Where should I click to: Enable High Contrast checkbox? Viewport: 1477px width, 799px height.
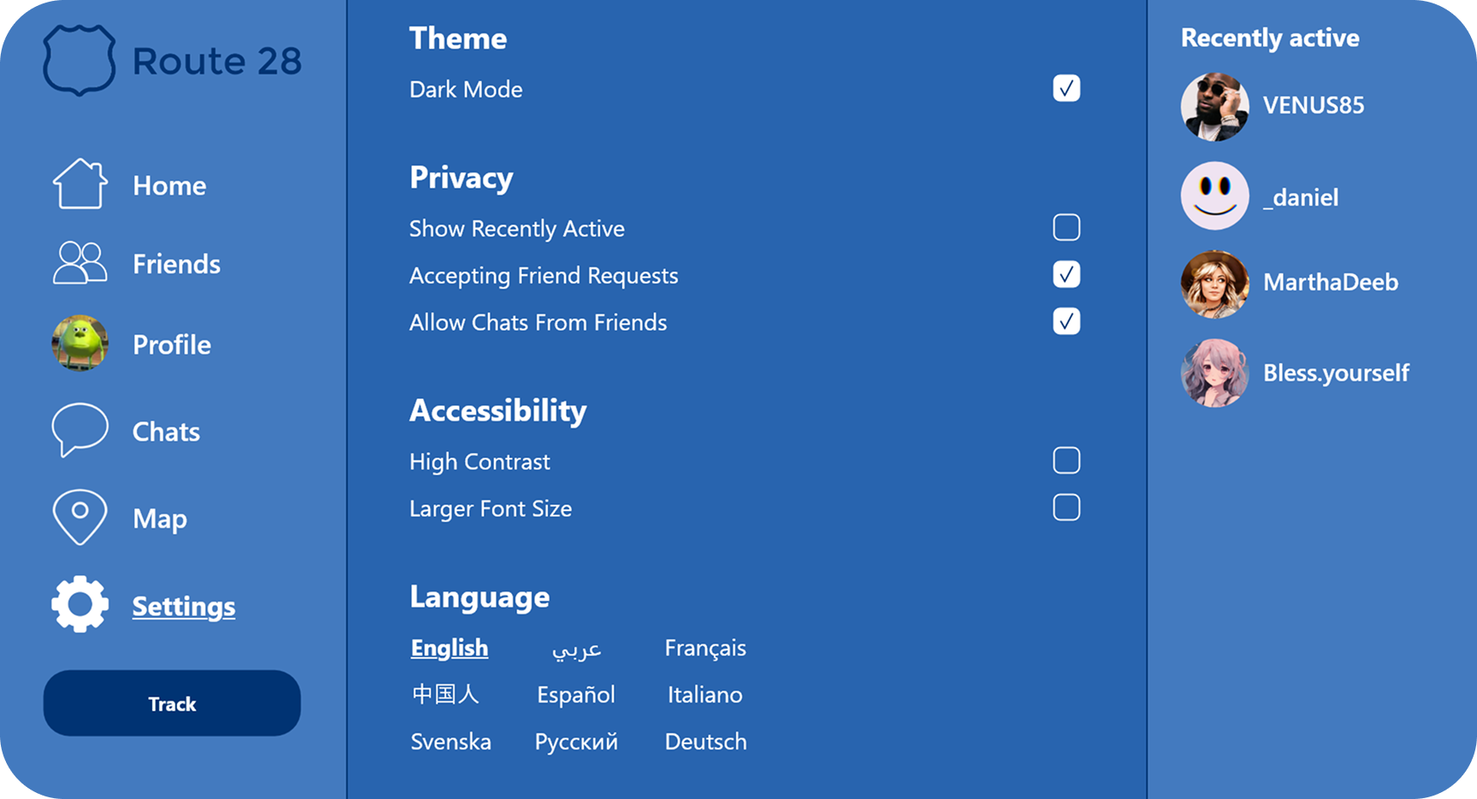coord(1066,461)
